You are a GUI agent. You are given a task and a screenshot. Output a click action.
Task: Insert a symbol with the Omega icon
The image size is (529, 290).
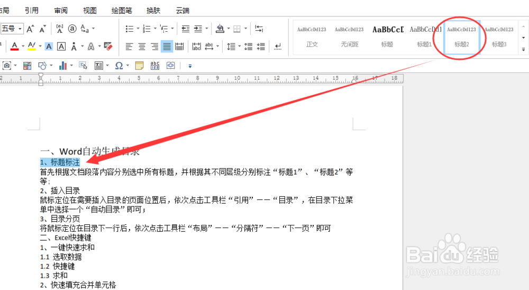[118, 66]
